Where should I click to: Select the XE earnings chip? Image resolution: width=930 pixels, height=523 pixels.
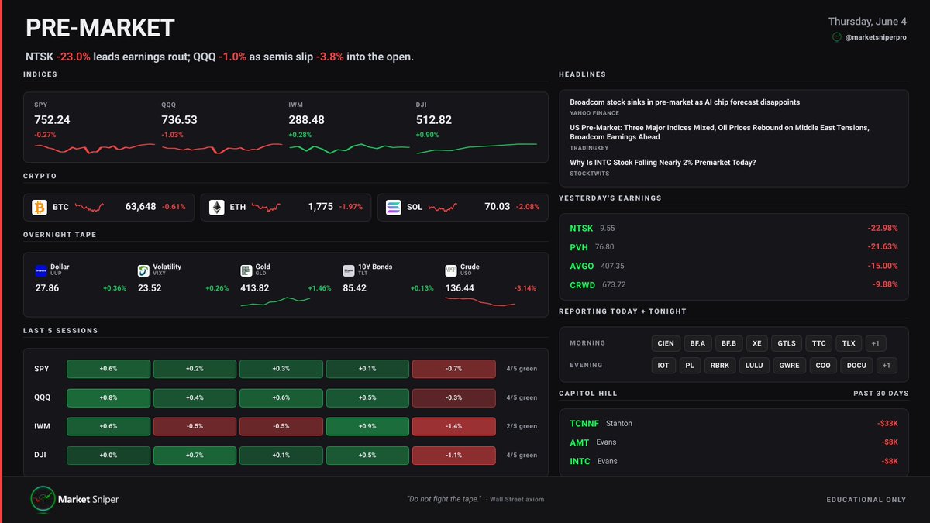(x=757, y=343)
